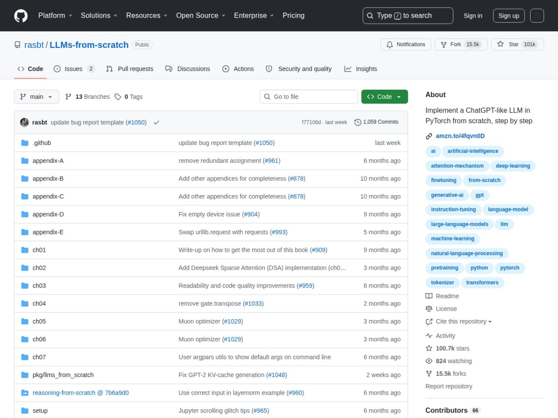Viewport: 558px width, 418px height.
Task: Click the Go to file input
Action: point(309,97)
